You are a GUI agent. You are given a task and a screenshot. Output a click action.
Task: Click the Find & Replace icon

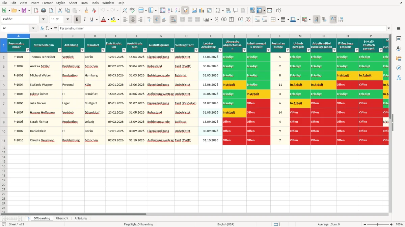(x=125, y=10)
